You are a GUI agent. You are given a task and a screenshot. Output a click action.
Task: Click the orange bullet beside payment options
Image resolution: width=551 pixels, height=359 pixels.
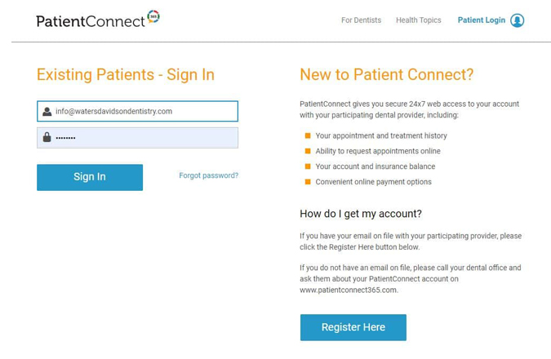308,182
